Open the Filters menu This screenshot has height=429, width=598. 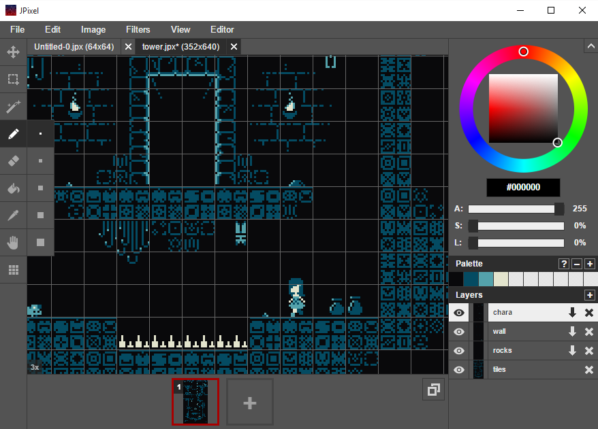point(138,29)
